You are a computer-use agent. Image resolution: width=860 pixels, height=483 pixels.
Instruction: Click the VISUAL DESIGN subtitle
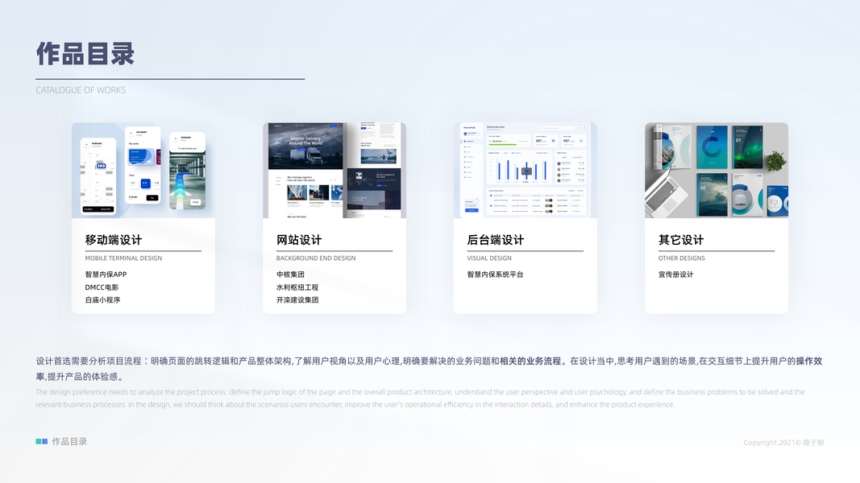[489, 258]
